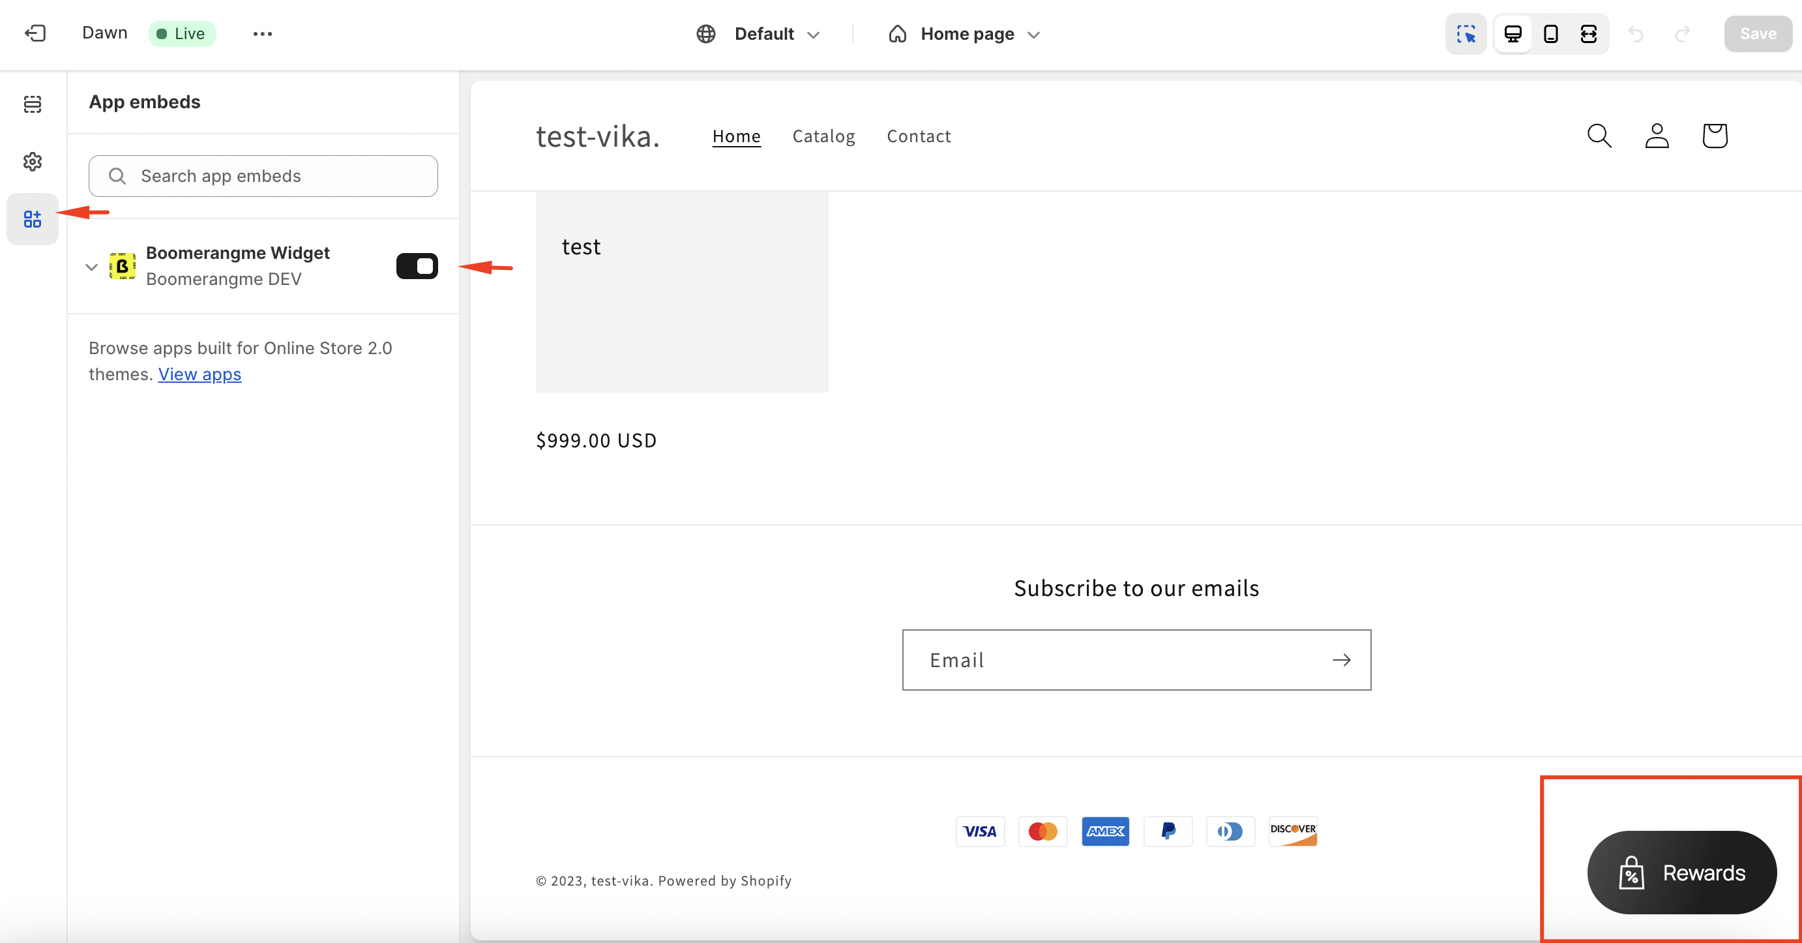Open the Sections panel icon
Image resolution: width=1802 pixels, height=943 pixels.
(32, 104)
